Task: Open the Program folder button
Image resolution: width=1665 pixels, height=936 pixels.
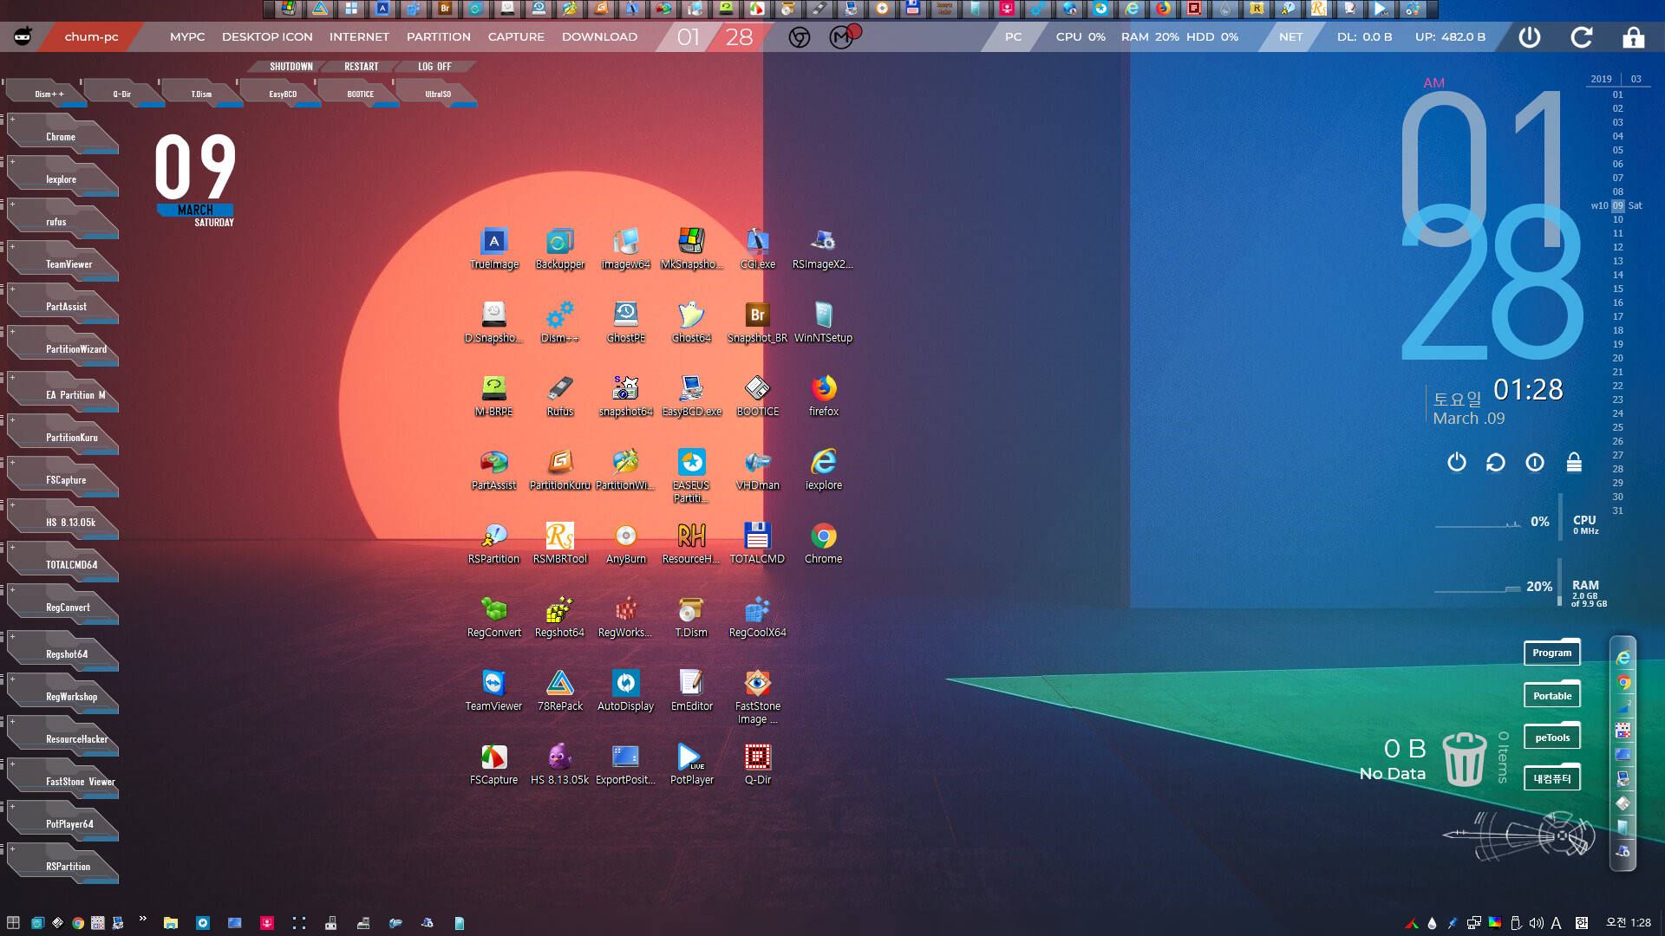Action: (x=1551, y=653)
